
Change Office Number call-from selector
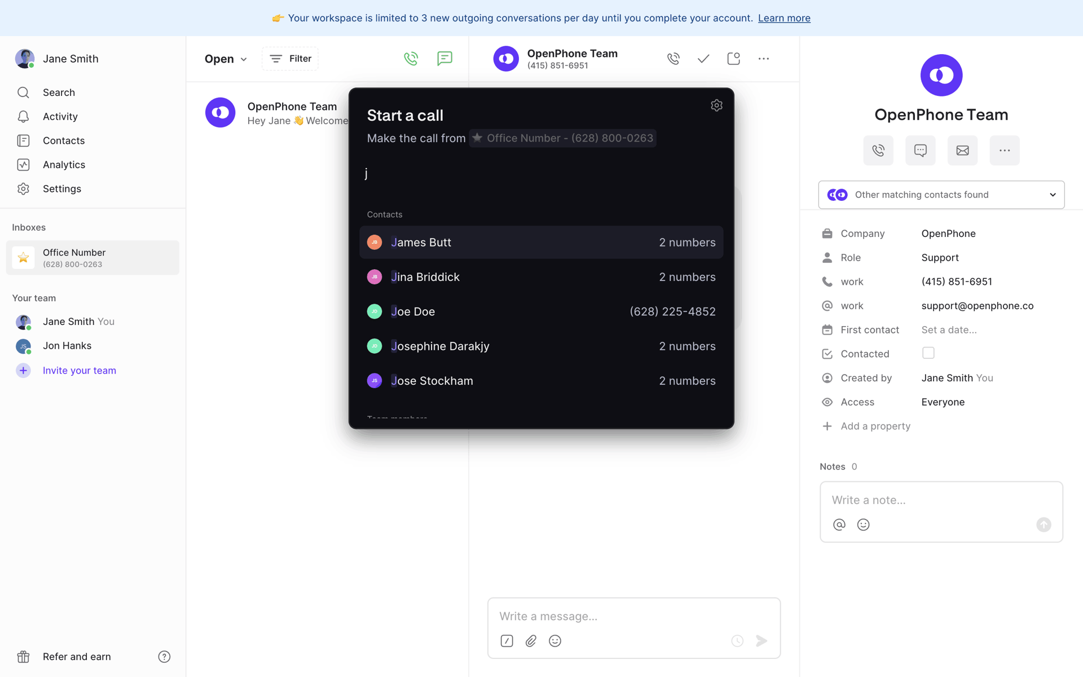[x=562, y=138]
